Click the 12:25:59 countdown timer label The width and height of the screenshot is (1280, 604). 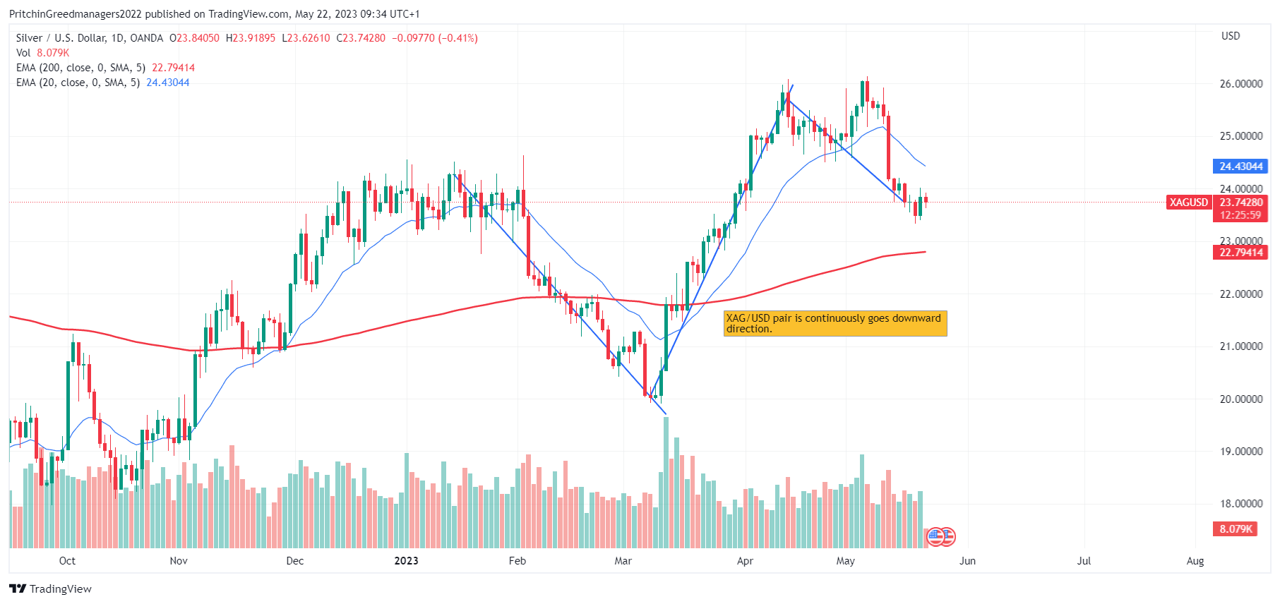click(1240, 215)
